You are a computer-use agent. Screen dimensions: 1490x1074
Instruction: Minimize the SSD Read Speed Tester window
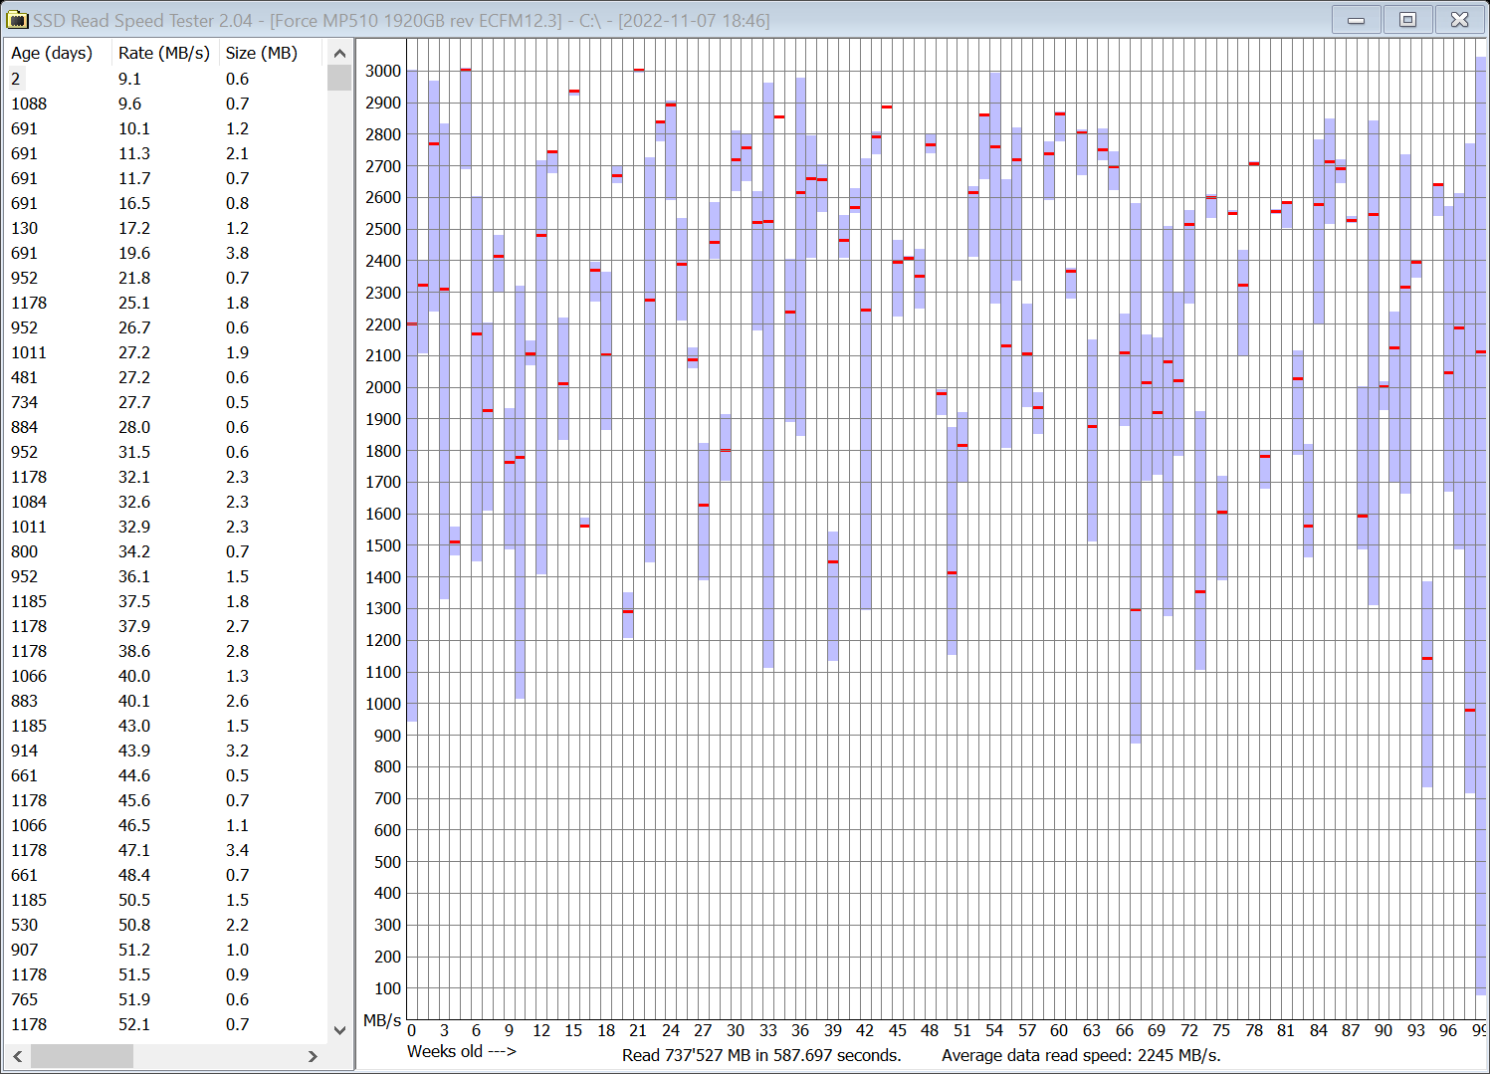(x=1356, y=20)
